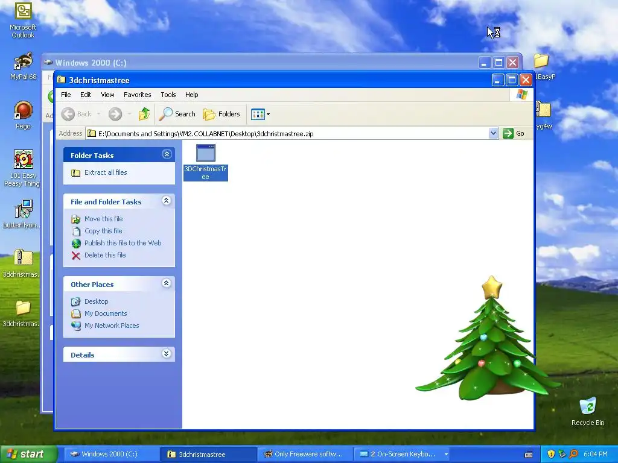The height and width of the screenshot is (463, 618).
Task: Open the File menu
Action: [x=66, y=95]
